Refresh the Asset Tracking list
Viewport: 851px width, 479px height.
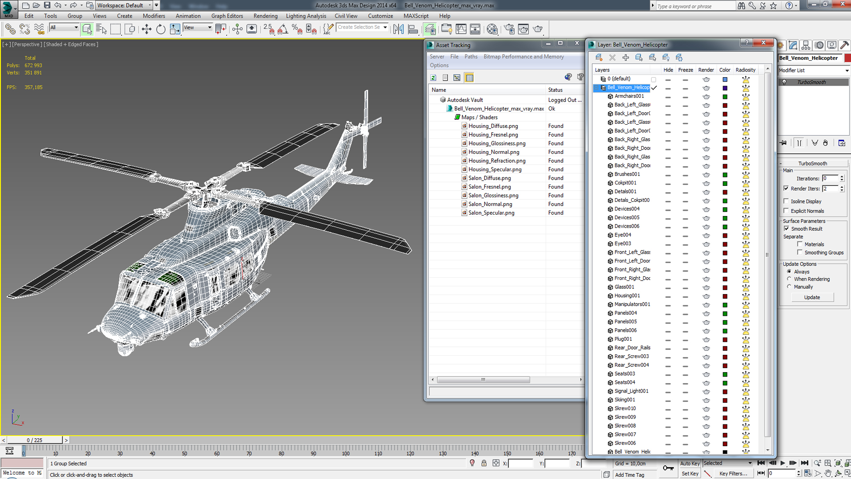click(x=433, y=78)
